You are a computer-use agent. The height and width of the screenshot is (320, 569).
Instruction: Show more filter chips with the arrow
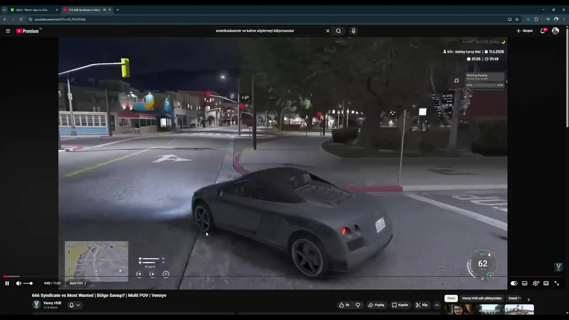coord(528,299)
